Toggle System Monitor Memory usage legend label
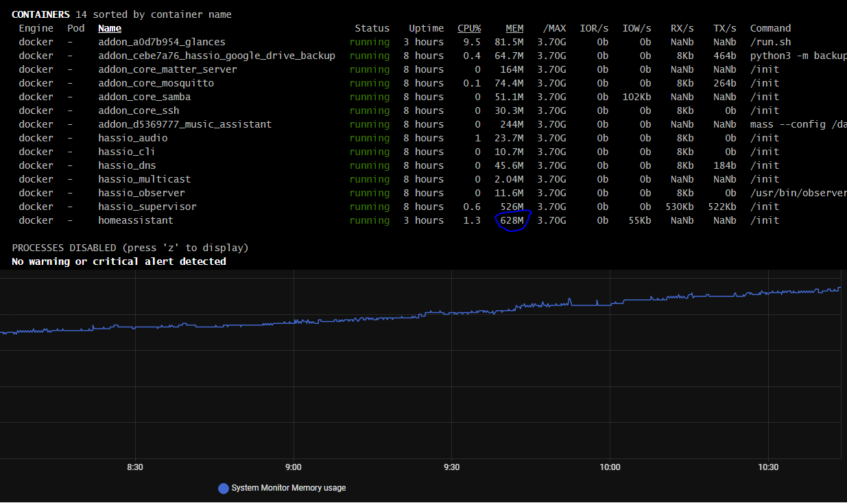Screen dimensions: 847x503 (x=289, y=488)
